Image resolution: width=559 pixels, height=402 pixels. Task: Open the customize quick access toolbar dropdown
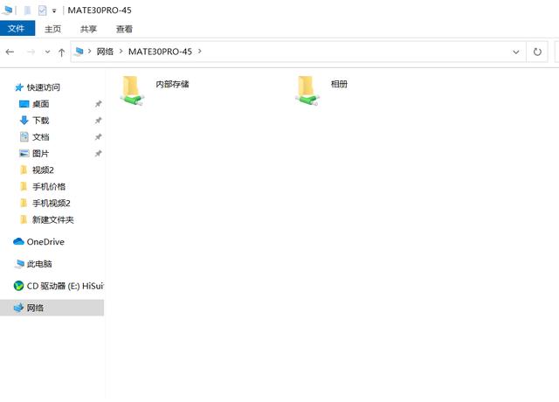click(x=54, y=11)
